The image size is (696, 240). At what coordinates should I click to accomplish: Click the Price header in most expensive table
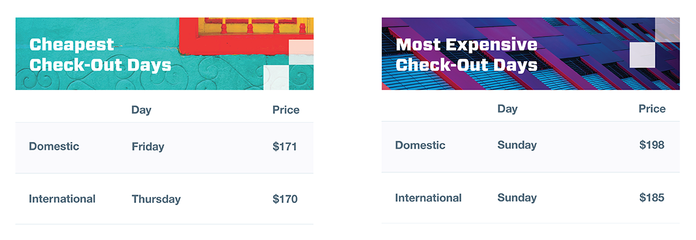(652, 108)
